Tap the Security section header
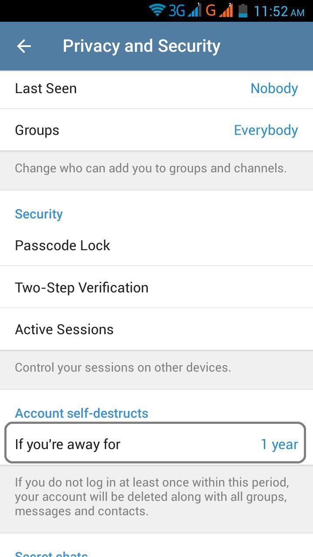This screenshot has width=313, height=557. pyautogui.click(x=39, y=214)
